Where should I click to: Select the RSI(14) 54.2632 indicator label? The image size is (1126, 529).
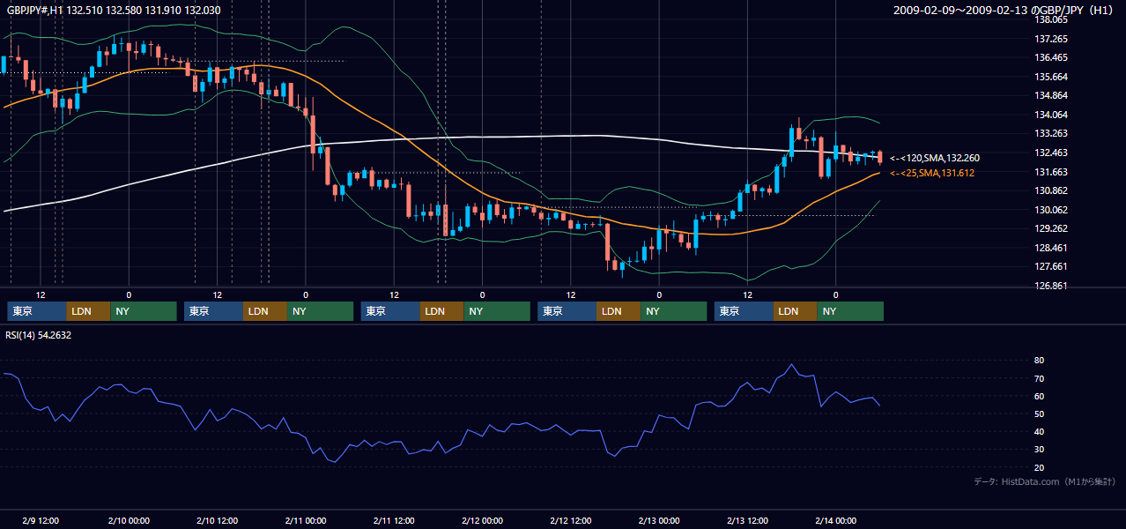tap(39, 335)
